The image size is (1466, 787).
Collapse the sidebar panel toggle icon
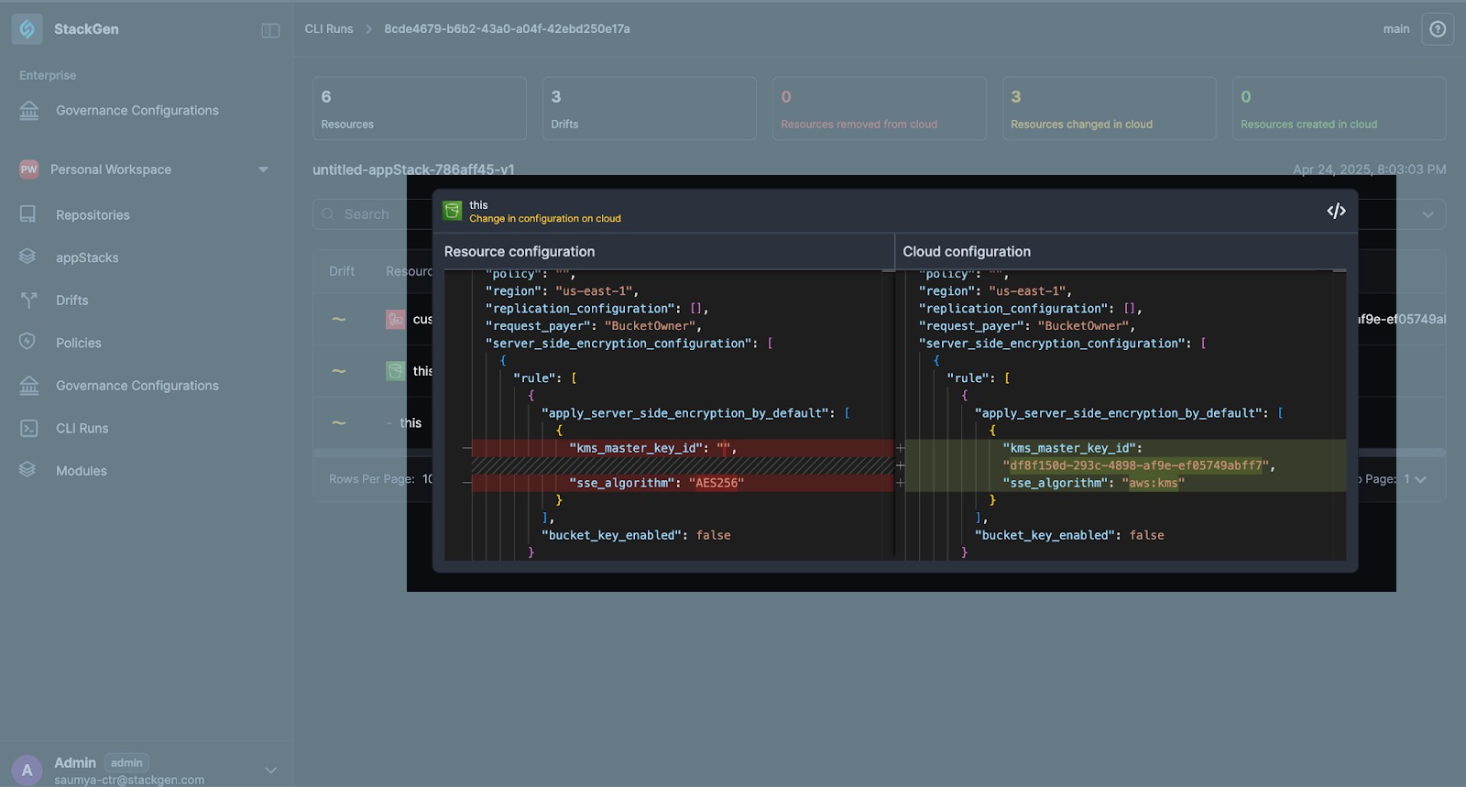(x=270, y=31)
